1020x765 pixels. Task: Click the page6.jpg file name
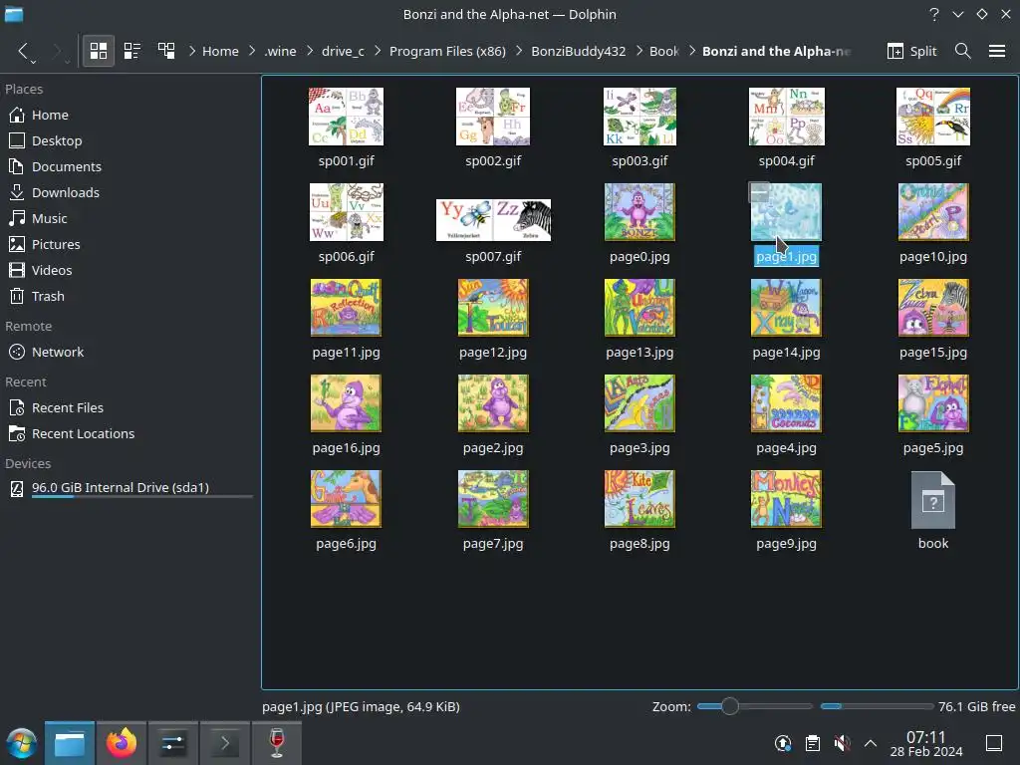346,543
